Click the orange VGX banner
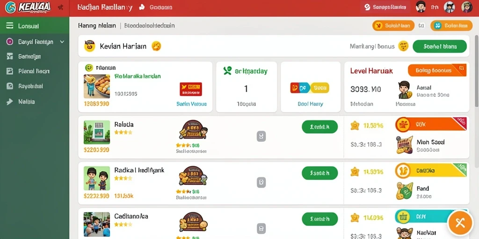479x239 pixels. (x=431, y=124)
